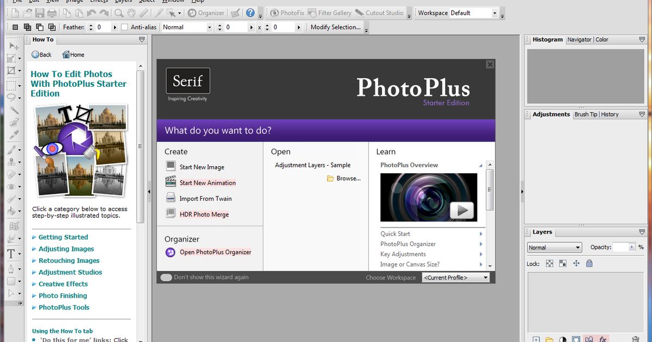Switch to the Brush Tip tab
Image resolution: width=652 pixels, height=342 pixels.
click(586, 115)
